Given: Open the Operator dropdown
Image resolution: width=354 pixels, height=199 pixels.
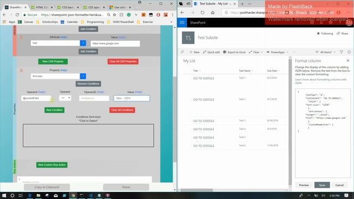Looking at the screenshot, I should point(65,98).
